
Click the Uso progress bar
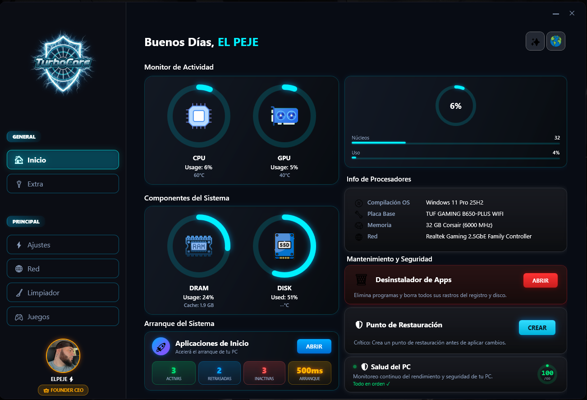coord(456,158)
